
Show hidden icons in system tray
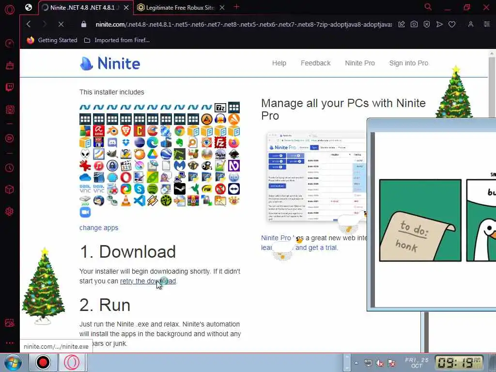point(356,363)
